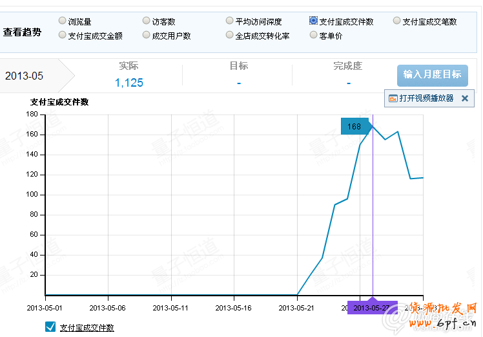The image size is (483, 337).
Task: Pick the 支付宝成交笔数 radio option
Action: coord(397,21)
